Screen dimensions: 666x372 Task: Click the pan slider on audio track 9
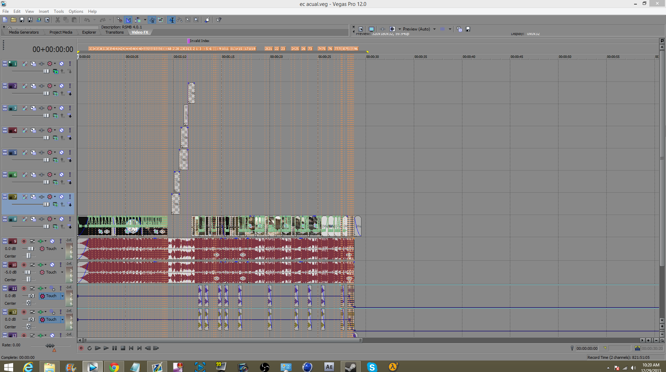(28, 256)
